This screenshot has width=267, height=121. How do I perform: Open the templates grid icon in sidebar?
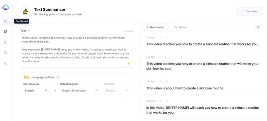[x=6, y=31]
